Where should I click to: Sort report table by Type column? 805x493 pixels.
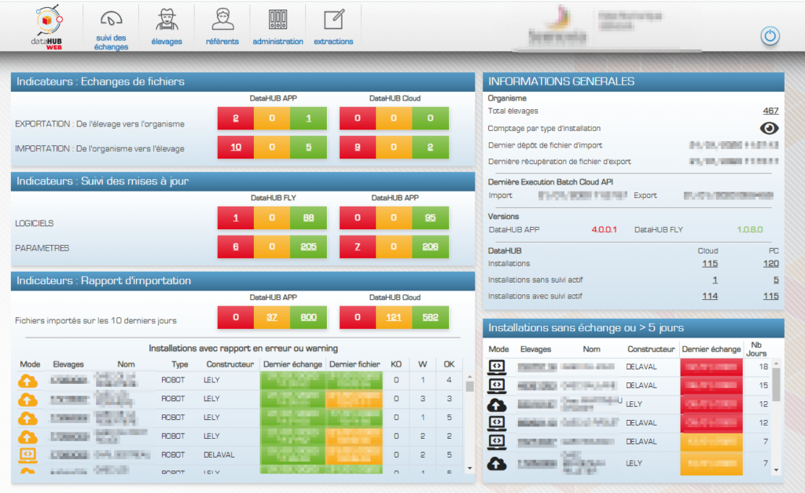coord(180,364)
